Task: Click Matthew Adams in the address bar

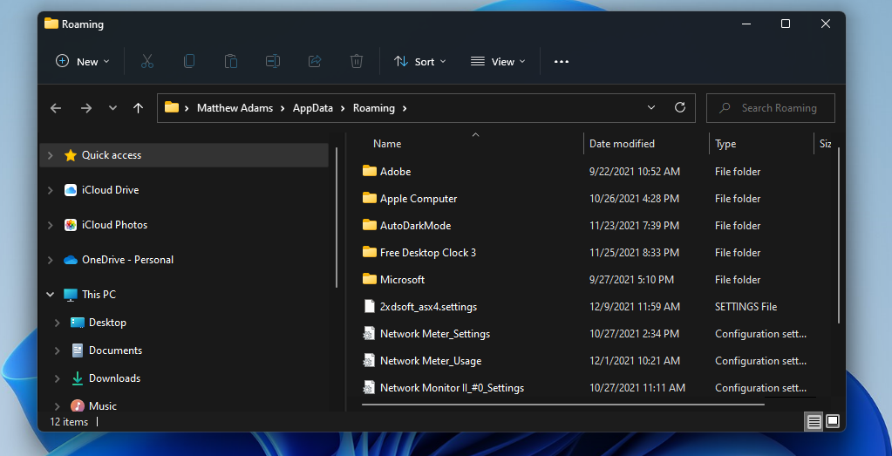Action: [x=235, y=108]
